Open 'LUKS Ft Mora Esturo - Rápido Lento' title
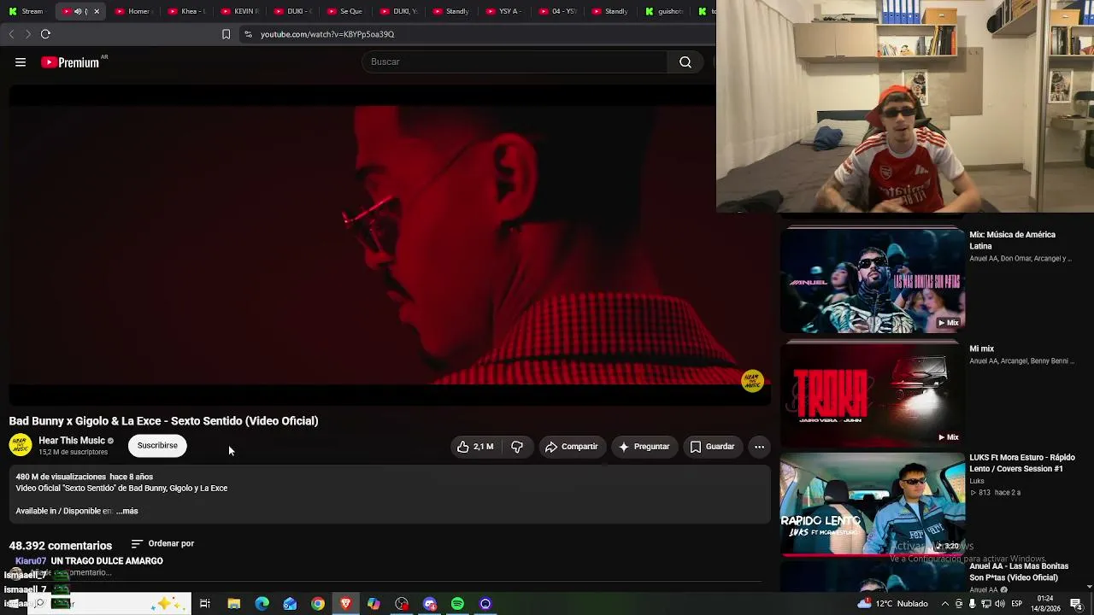The image size is (1094, 615). (1022, 463)
